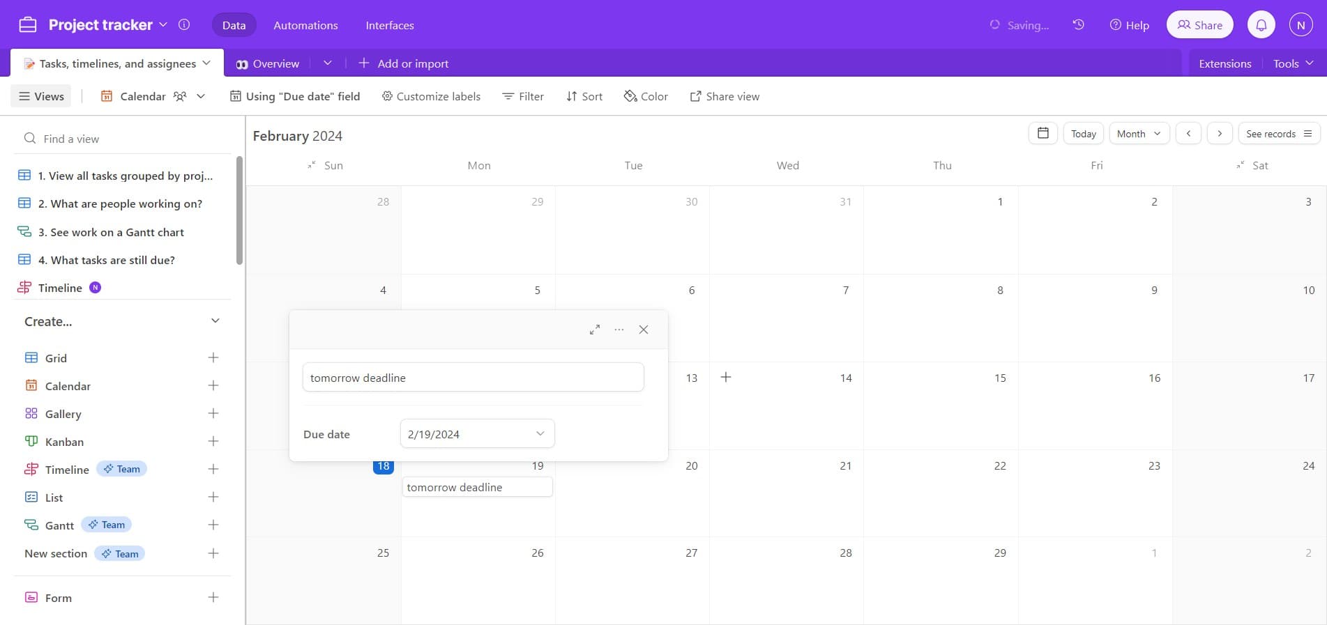
Task: Go to next month arrow
Action: pyautogui.click(x=1220, y=133)
